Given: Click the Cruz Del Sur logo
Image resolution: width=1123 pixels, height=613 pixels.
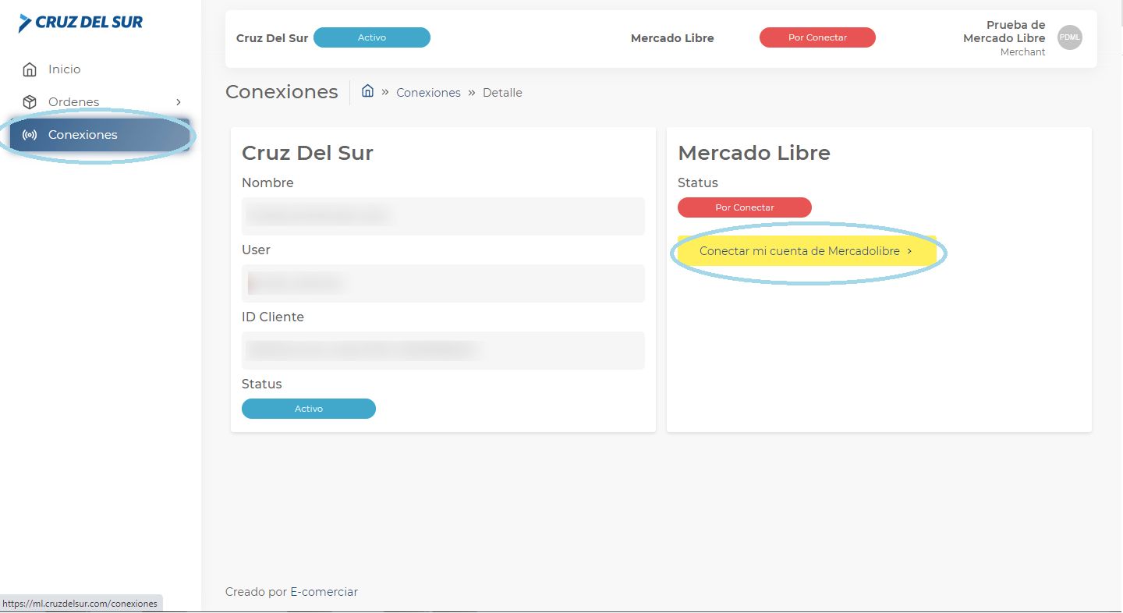Looking at the screenshot, I should click(x=81, y=23).
